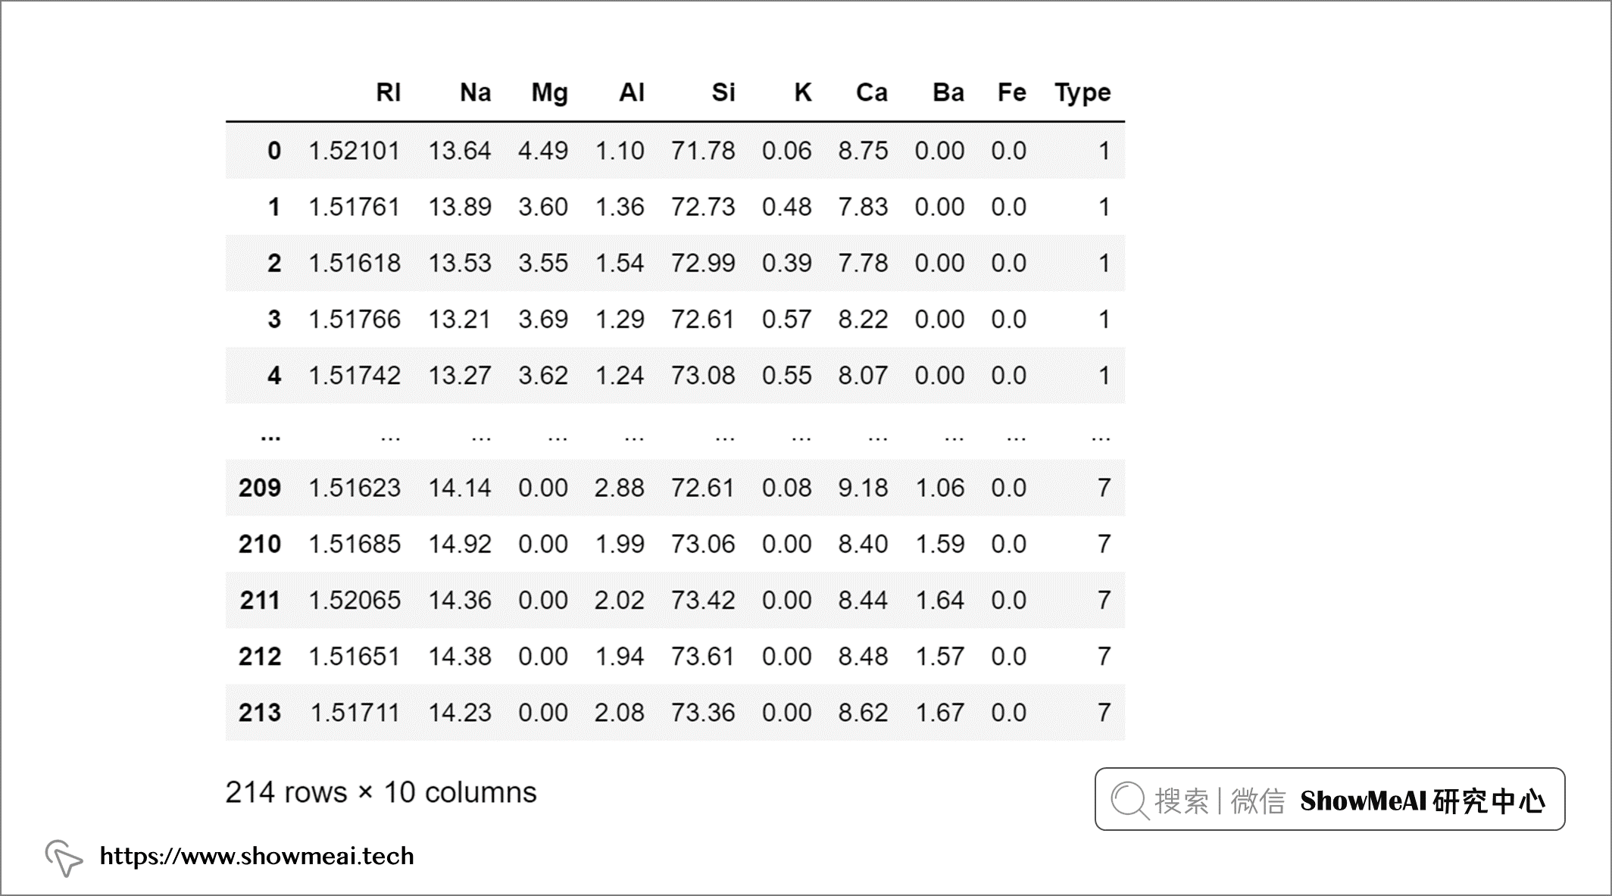
Task: Select the Fe column header
Action: pos(1011,92)
